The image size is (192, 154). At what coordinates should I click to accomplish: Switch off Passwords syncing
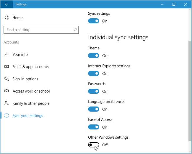tap(94, 91)
